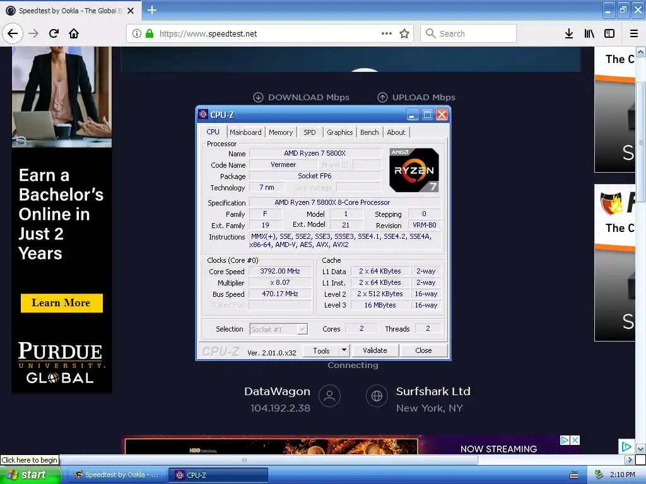Switch to the Mainboard tab
The image size is (646, 484).
(x=245, y=132)
